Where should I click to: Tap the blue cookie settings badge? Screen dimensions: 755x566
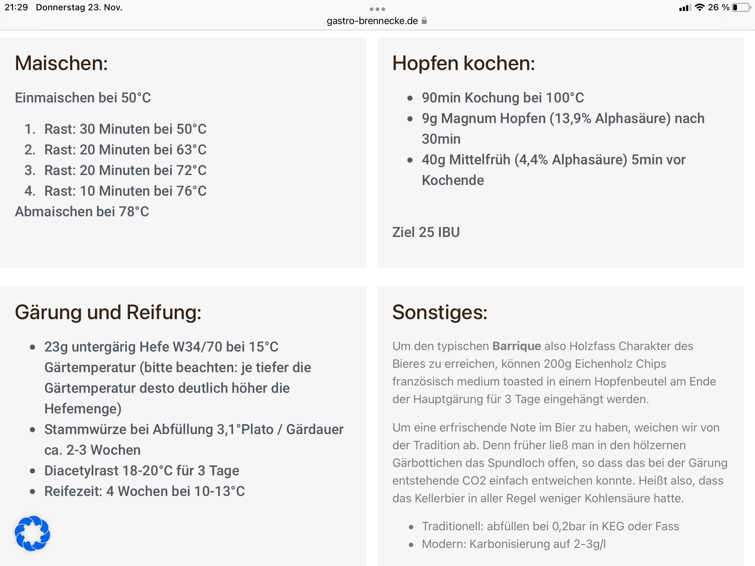(x=32, y=533)
